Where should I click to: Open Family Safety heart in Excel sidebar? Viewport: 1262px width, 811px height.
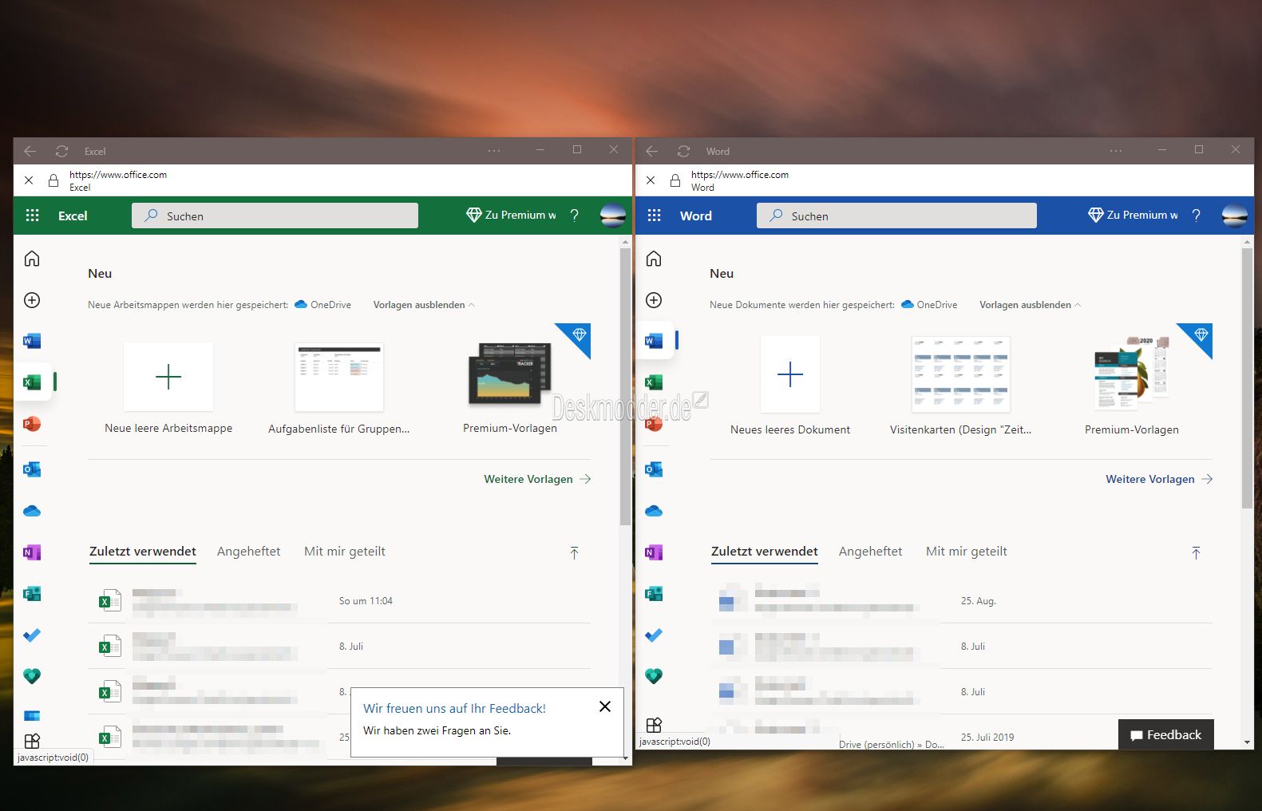[32, 677]
